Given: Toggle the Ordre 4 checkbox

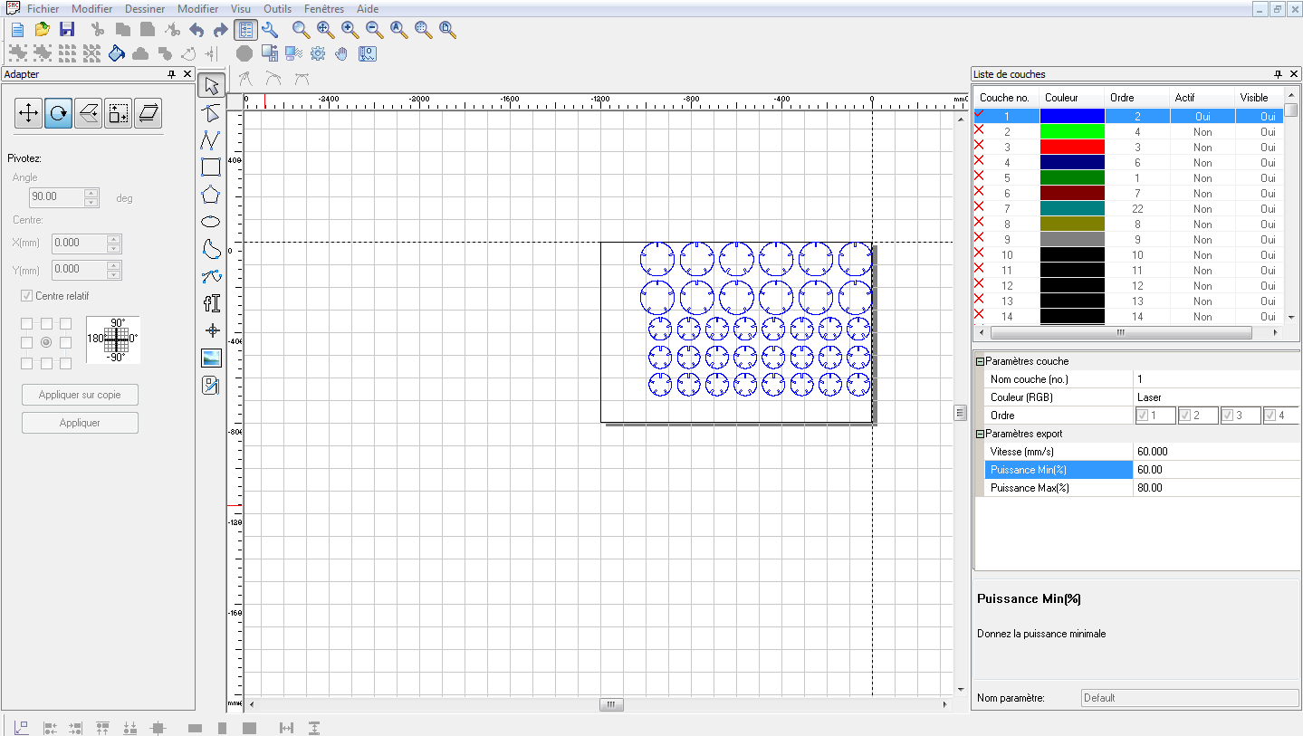Looking at the screenshot, I should pyautogui.click(x=1269, y=416).
